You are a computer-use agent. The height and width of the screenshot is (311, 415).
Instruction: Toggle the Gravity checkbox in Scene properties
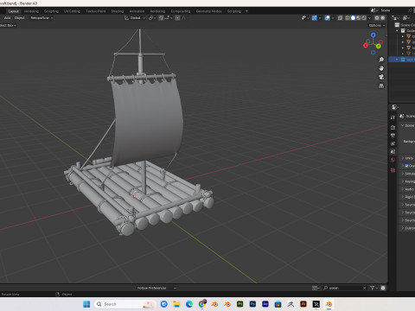406,166
